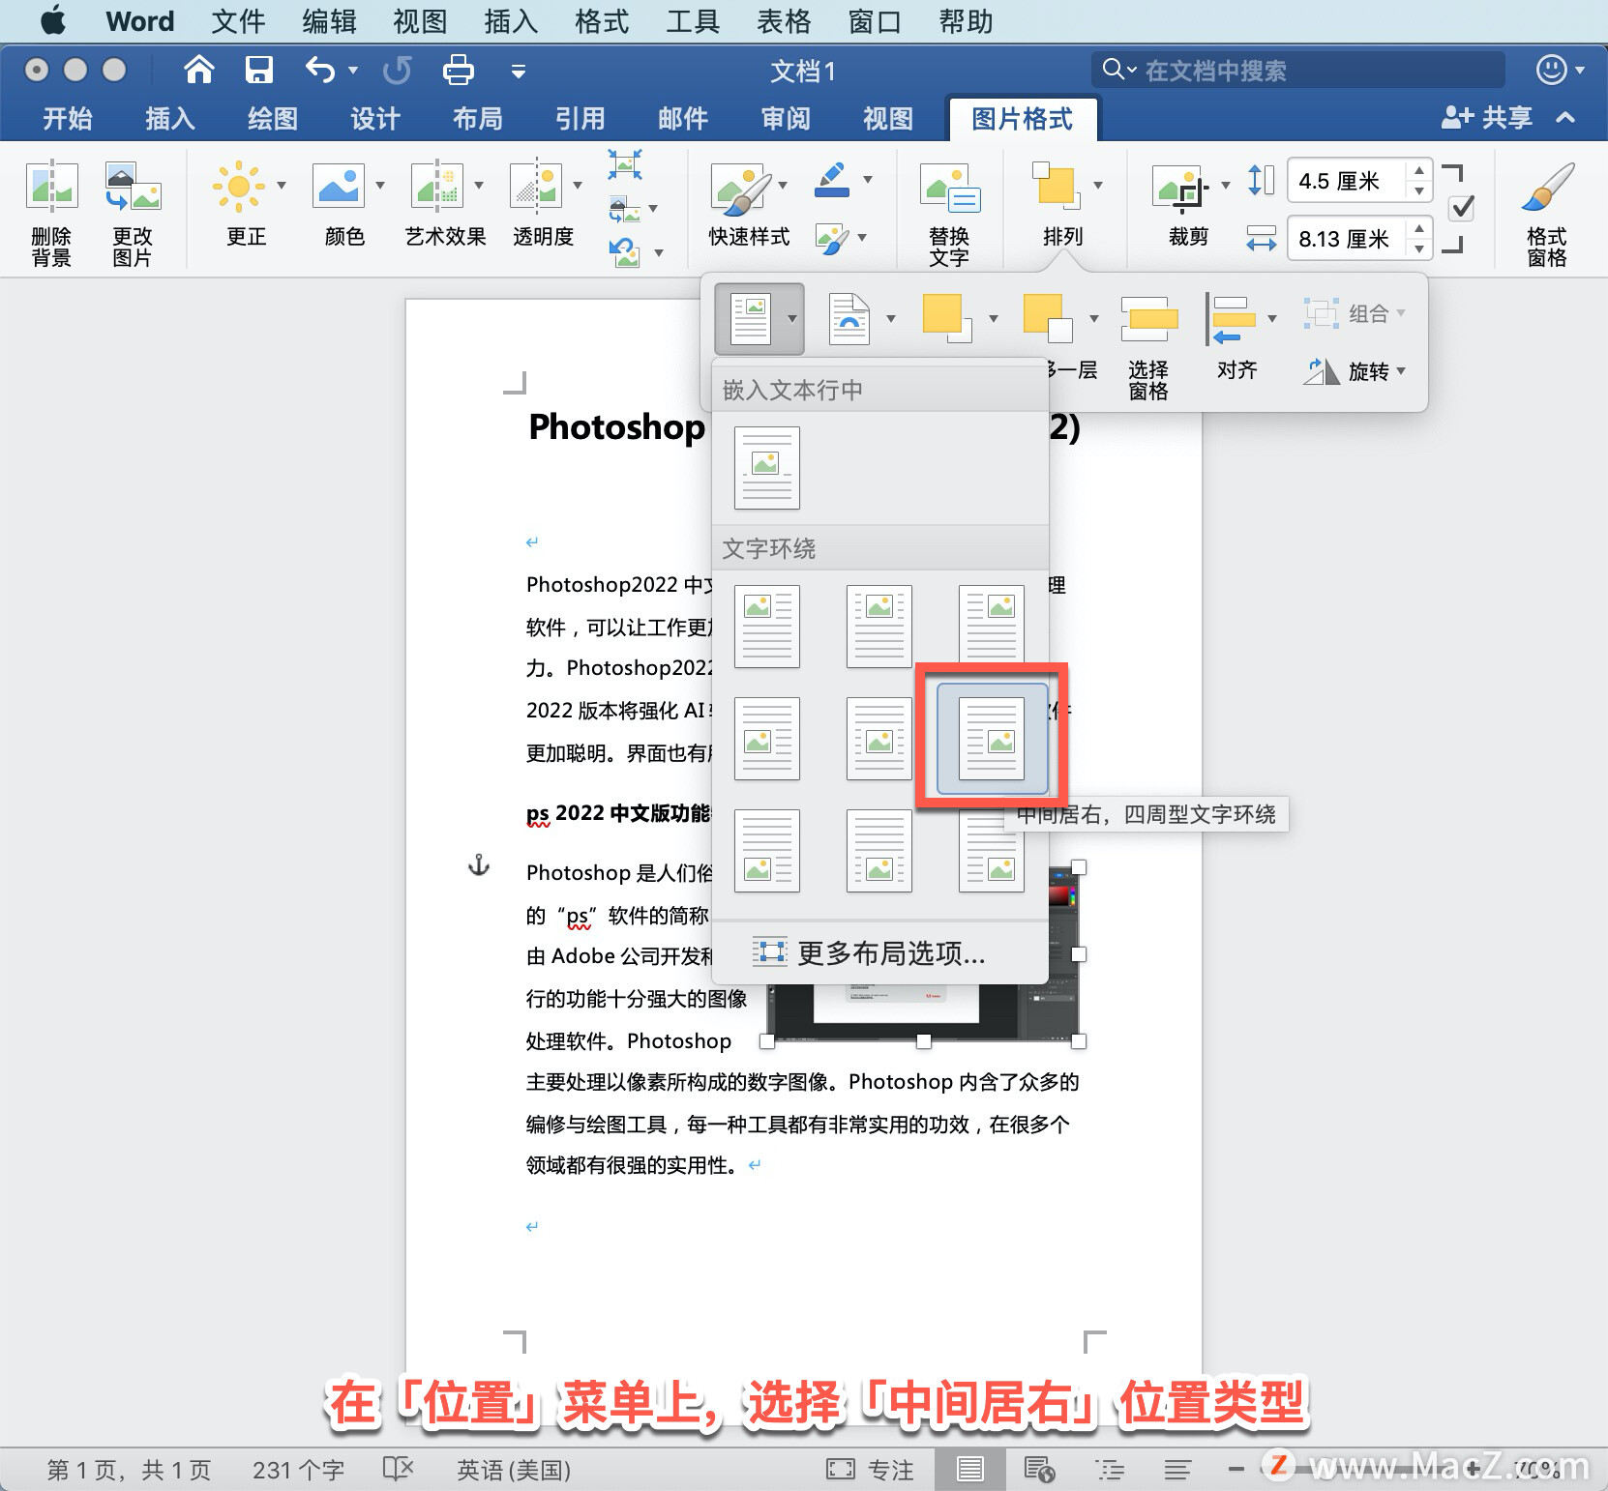Viewport: 1608px width, 1491px height.
Task: Expand the Send Backward dropdown arrow
Action: (1094, 318)
